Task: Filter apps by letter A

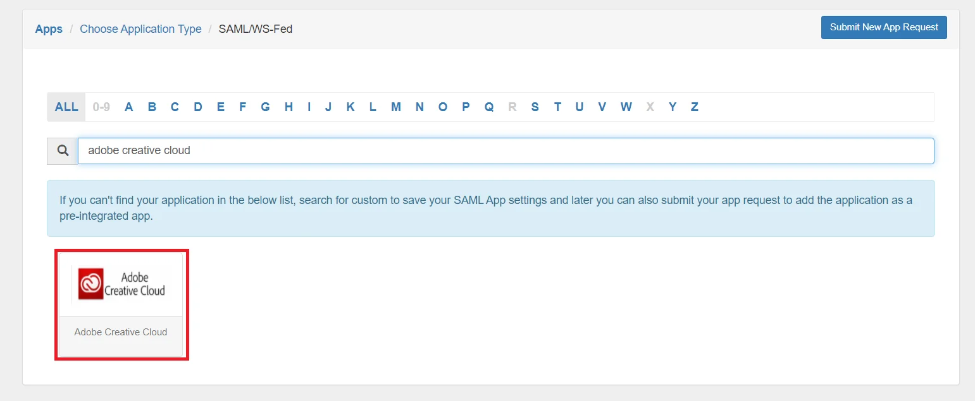Action: coord(129,107)
